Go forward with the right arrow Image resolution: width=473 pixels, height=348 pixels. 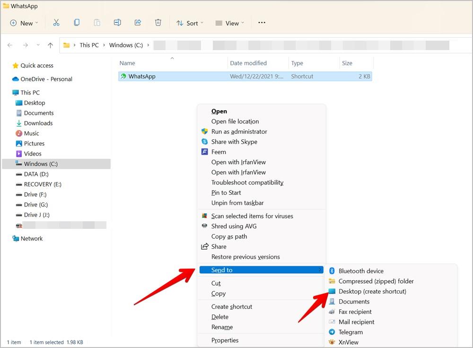(26, 45)
